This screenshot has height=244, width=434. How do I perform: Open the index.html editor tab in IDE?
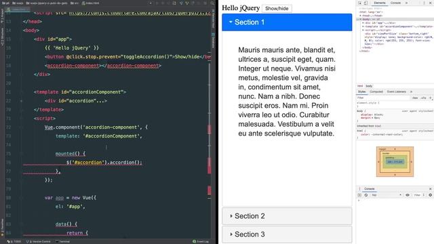[18, 9]
